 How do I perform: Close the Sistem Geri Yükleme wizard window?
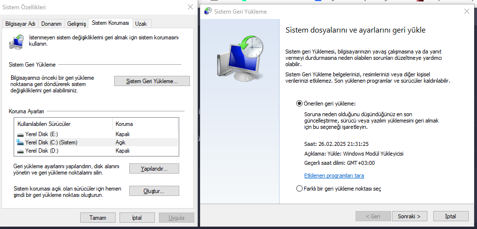tap(467, 11)
